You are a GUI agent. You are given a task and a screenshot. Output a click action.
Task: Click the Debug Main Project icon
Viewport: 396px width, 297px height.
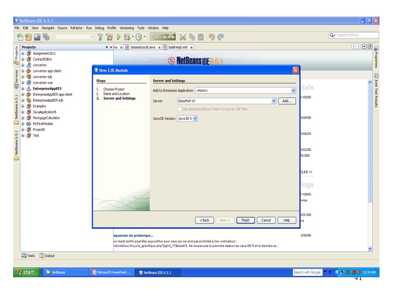coord(127,37)
